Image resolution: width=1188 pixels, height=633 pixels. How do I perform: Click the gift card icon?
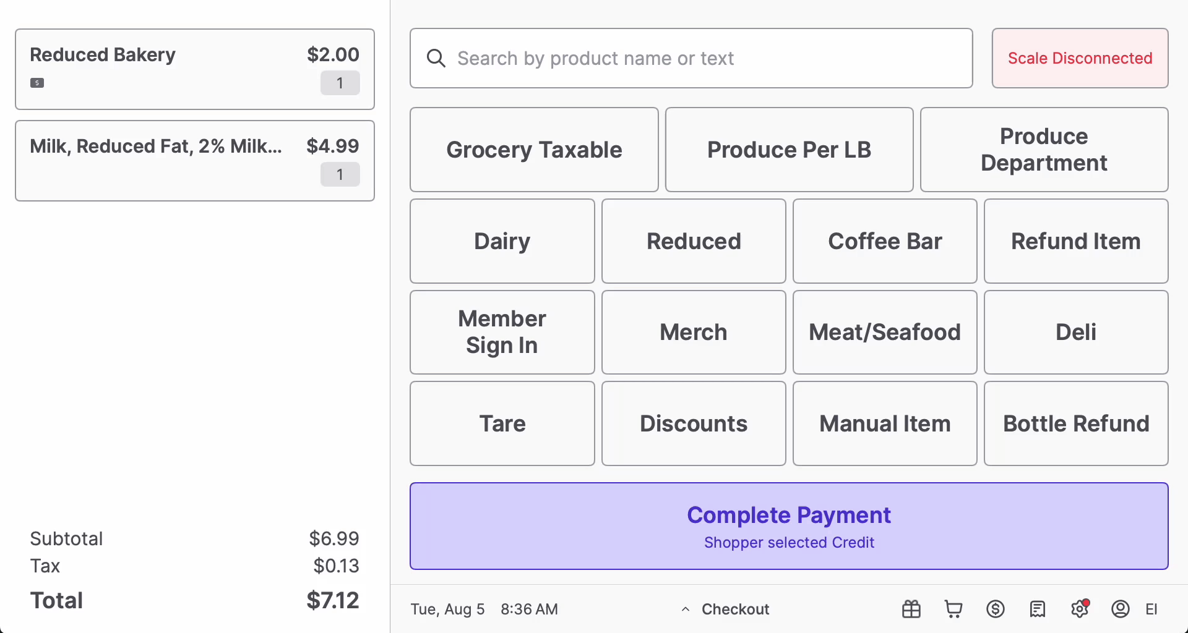911,610
